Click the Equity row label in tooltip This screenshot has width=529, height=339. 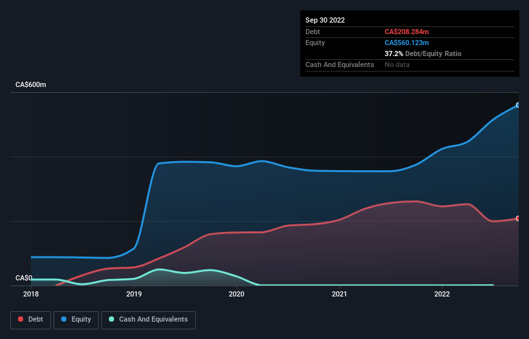coord(315,43)
